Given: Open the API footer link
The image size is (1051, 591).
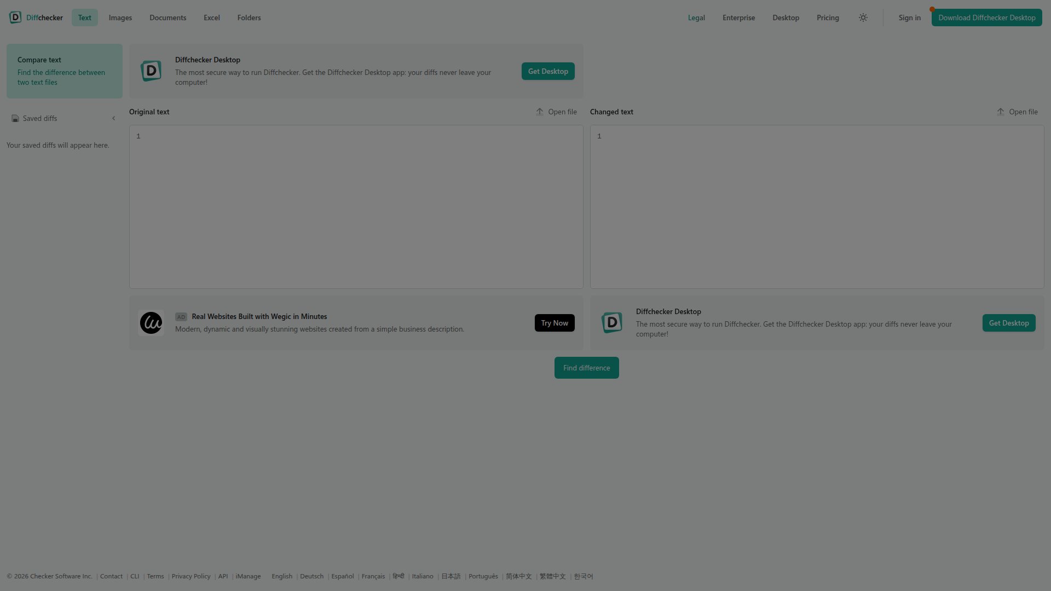Looking at the screenshot, I should pyautogui.click(x=223, y=576).
